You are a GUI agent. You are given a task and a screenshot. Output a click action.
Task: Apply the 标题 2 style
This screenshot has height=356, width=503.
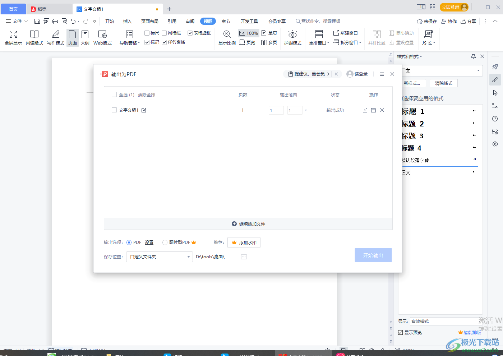click(x=439, y=124)
